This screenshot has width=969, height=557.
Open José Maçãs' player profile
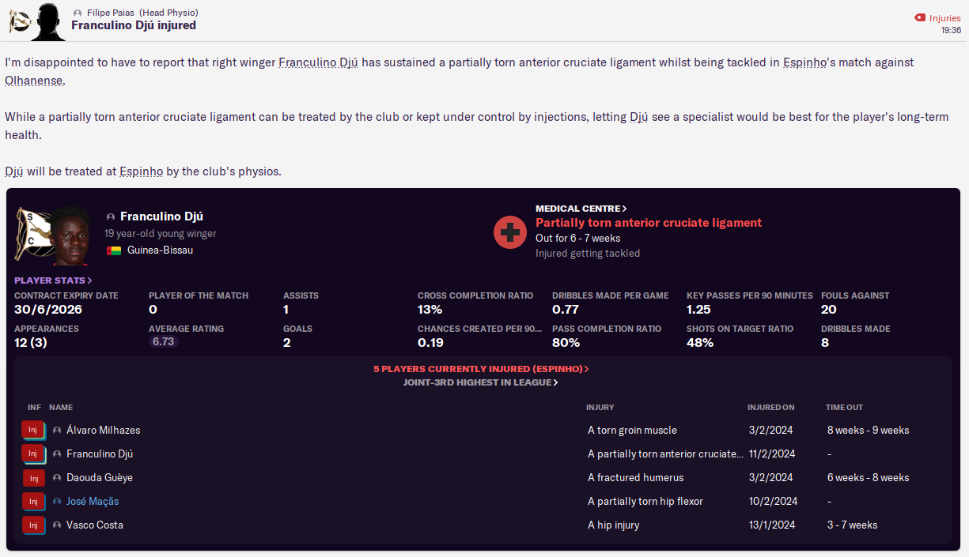[x=93, y=502]
